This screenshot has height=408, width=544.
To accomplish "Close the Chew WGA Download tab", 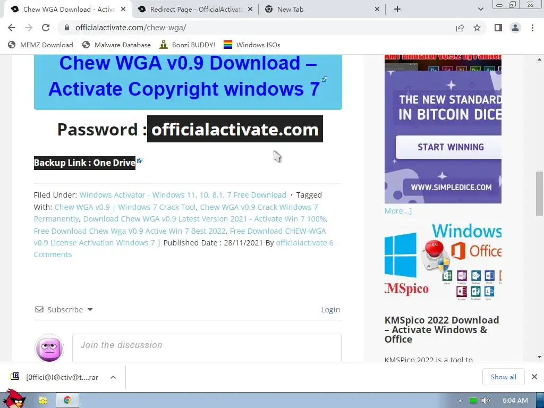I will tap(123, 10).
